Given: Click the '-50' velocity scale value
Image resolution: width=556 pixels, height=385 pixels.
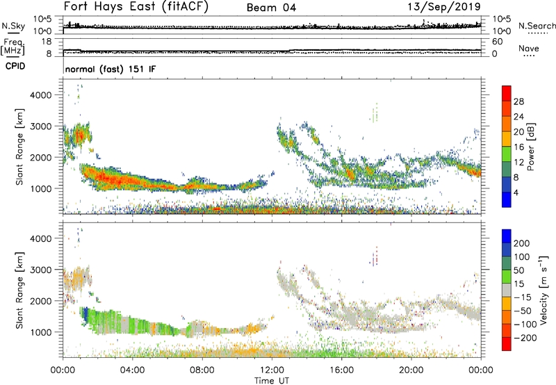Looking at the screenshot, I should coord(523,311).
